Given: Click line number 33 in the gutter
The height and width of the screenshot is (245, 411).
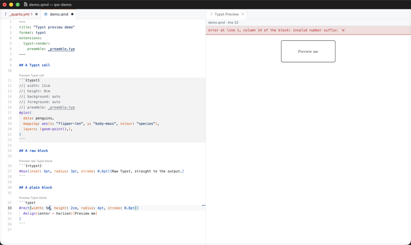Looking at the screenshot, I should pos(10,208).
